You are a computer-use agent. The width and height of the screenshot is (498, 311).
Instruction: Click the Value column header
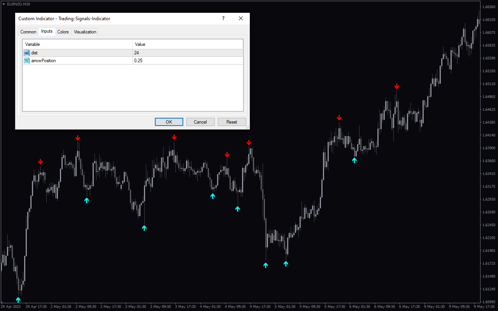point(188,44)
